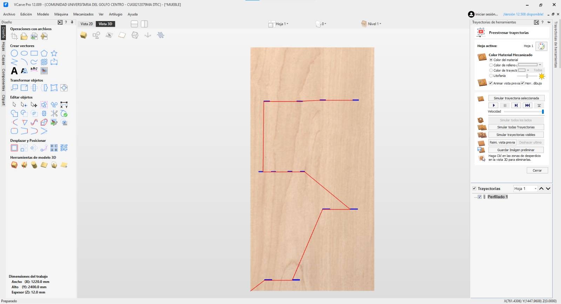Toggle Herr. dibujo checkbox

pos(522,83)
